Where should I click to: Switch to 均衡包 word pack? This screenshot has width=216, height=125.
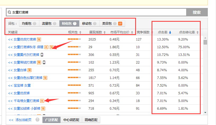[29, 24]
